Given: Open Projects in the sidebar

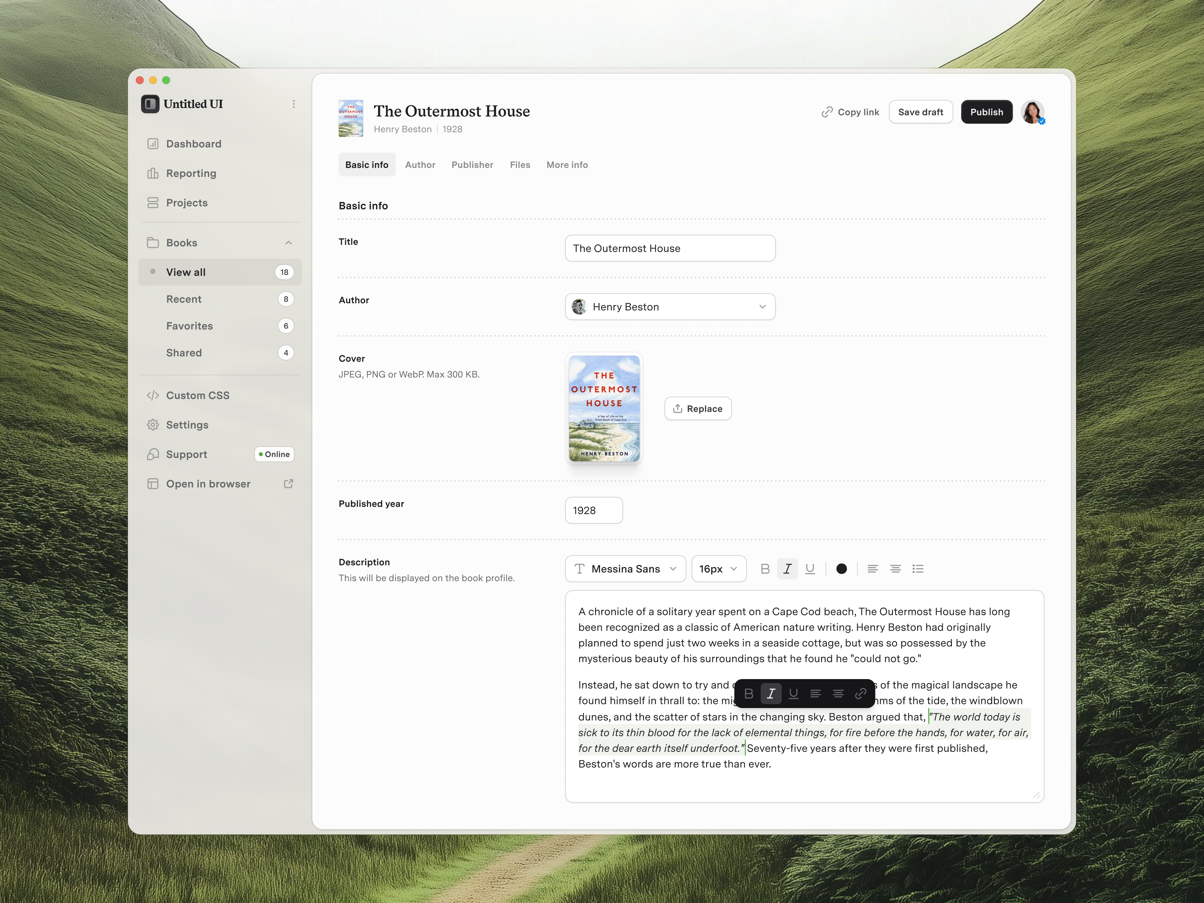Looking at the screenshot, I should point(220,203).
